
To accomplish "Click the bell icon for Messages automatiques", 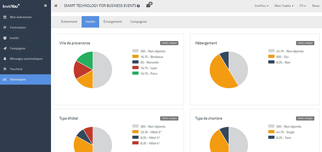I will pyautogui.click(x=5, y=59).
